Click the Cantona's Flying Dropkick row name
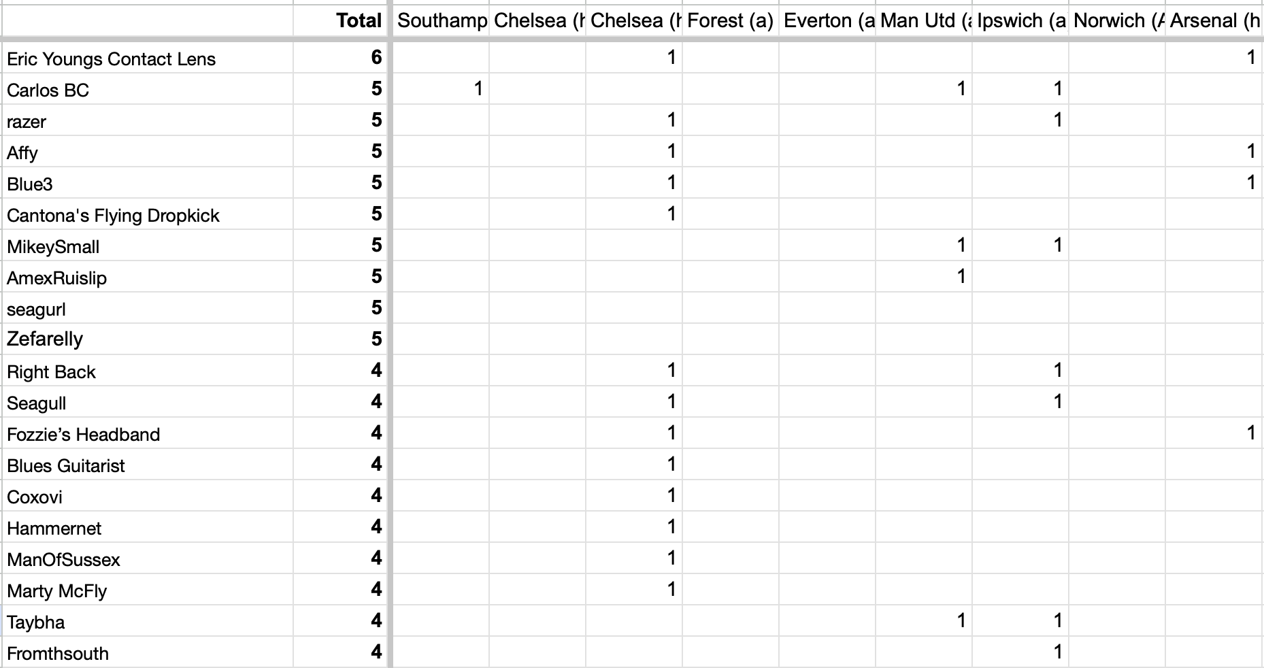This screenshot has width=1264, height=668. 148,214
